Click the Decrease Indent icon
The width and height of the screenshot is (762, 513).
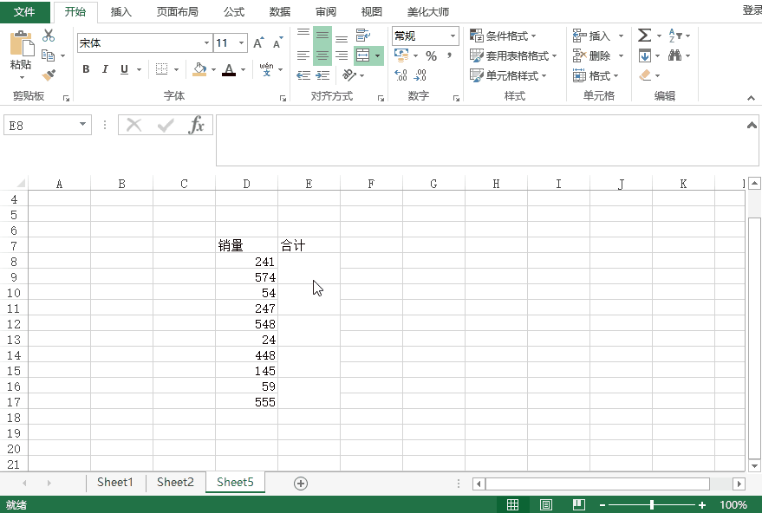tap(303, 75)
